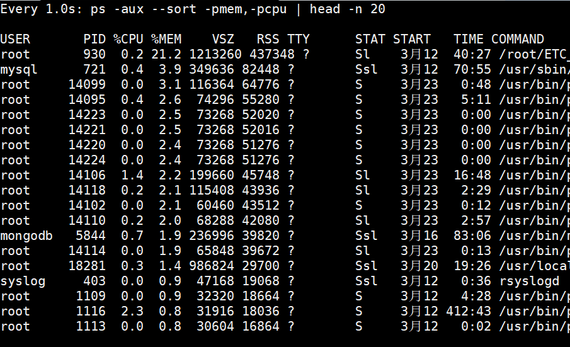
Task: Click time value 16:48
Action: pos(472,175)
